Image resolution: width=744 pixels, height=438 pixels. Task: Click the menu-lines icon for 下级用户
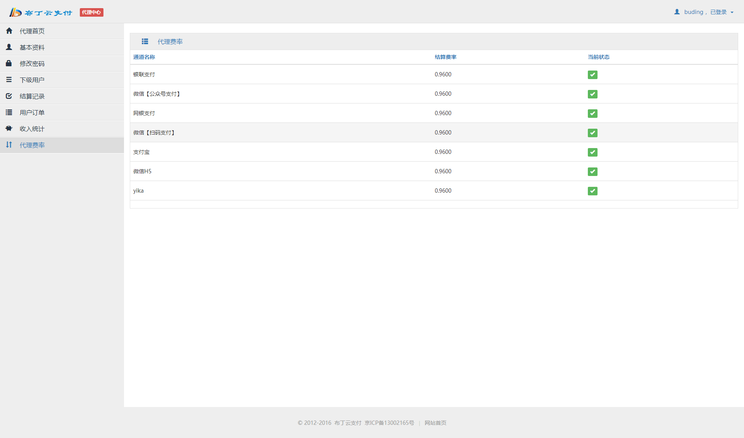click(x=9, y=79)
